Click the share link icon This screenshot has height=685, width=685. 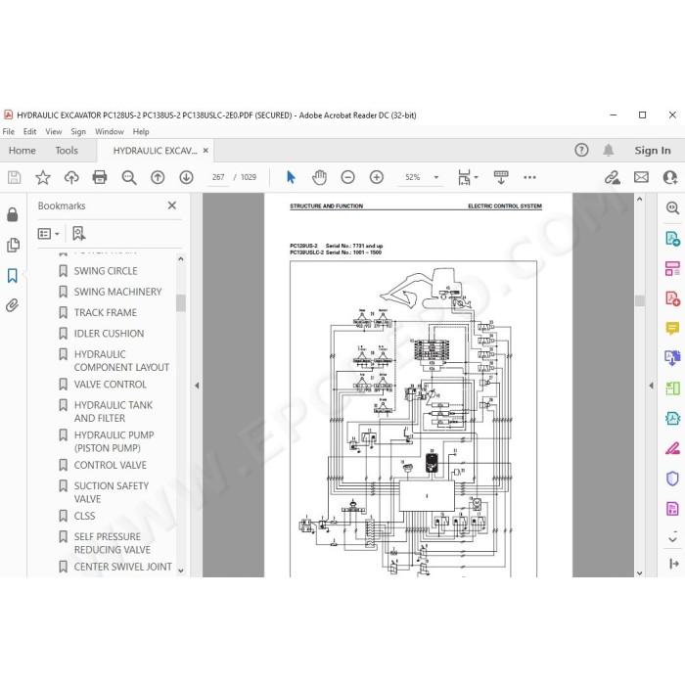[x=613, y=177]
